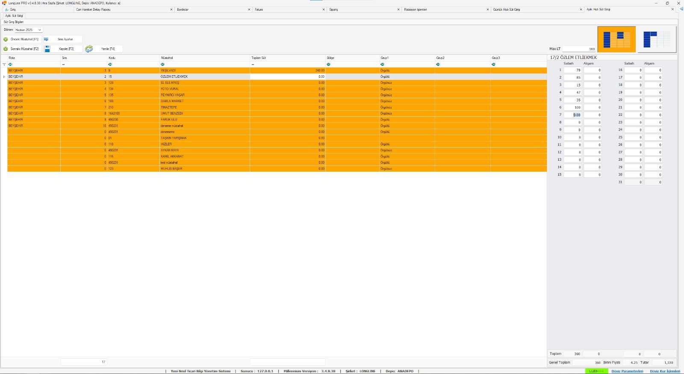Image resolution: width=684 pixels, height=374 pixels.
Task: Click the day 16 Sabah input field
Action: 633,70
